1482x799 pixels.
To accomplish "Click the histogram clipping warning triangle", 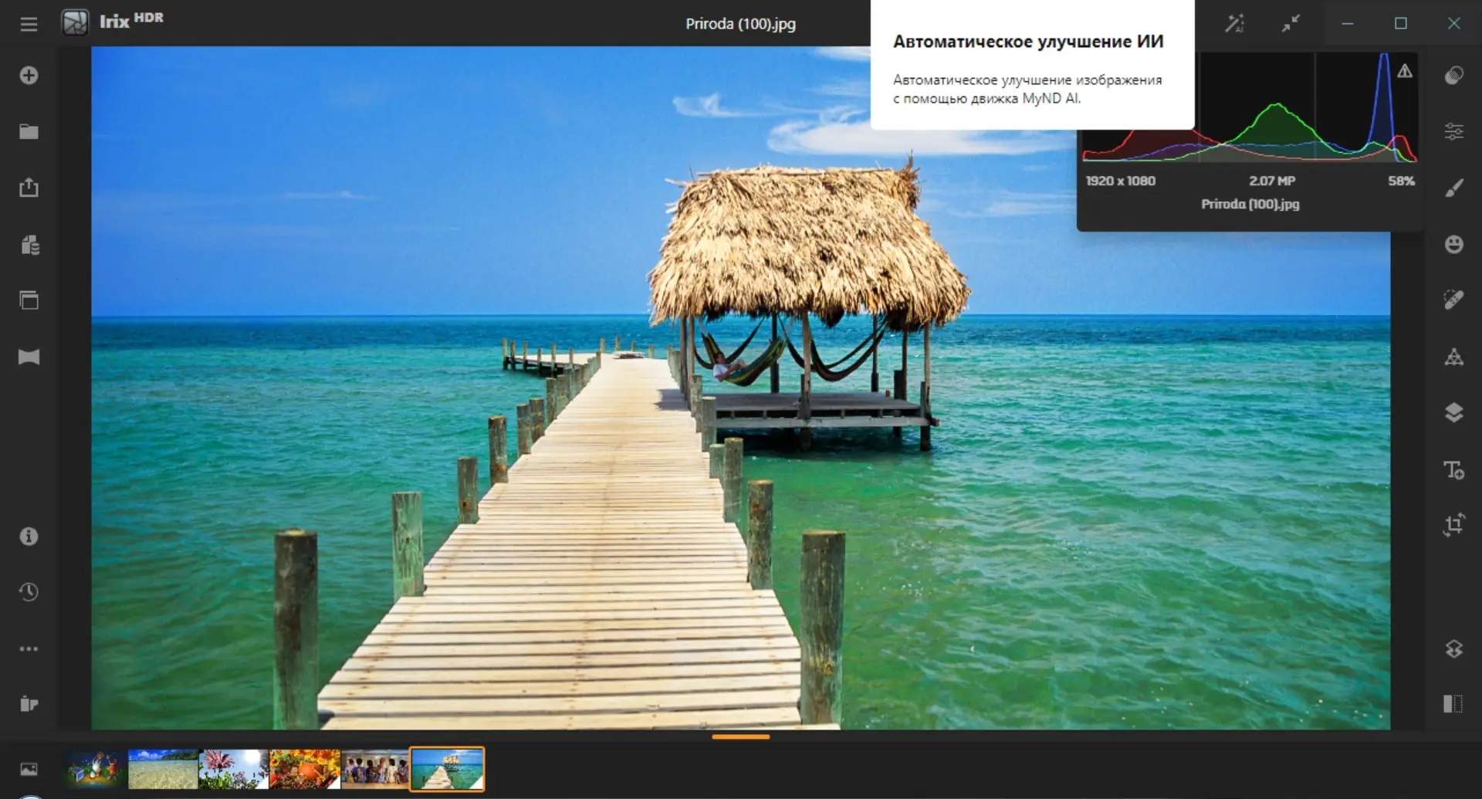I will point(1405,71).
